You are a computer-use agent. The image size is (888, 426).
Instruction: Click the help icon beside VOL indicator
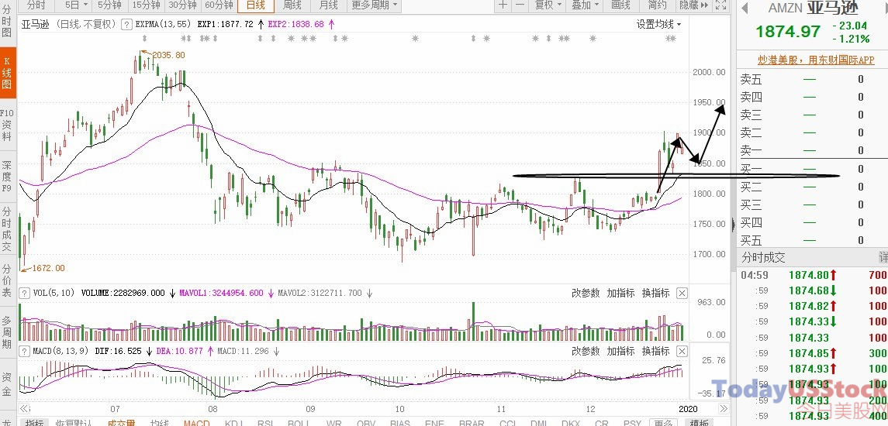(x=24, y=293)
